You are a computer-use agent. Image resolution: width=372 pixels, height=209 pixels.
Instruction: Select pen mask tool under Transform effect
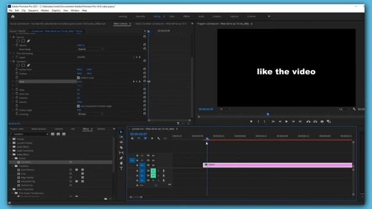pyautogui.click(x=28, y=65)
